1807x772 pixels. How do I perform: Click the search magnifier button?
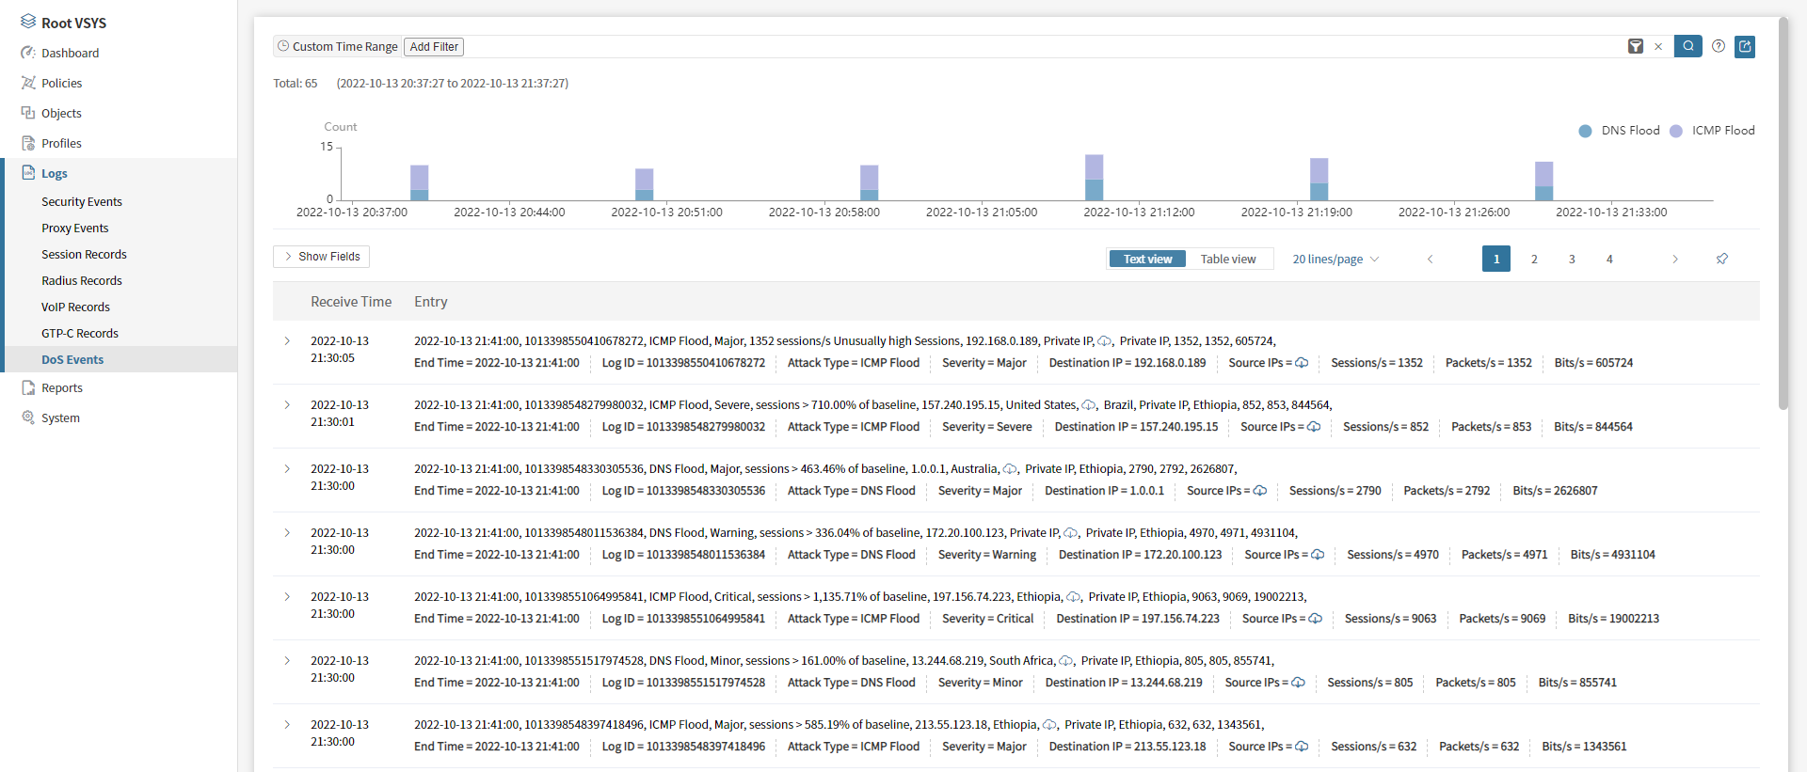click(1687, 46)
